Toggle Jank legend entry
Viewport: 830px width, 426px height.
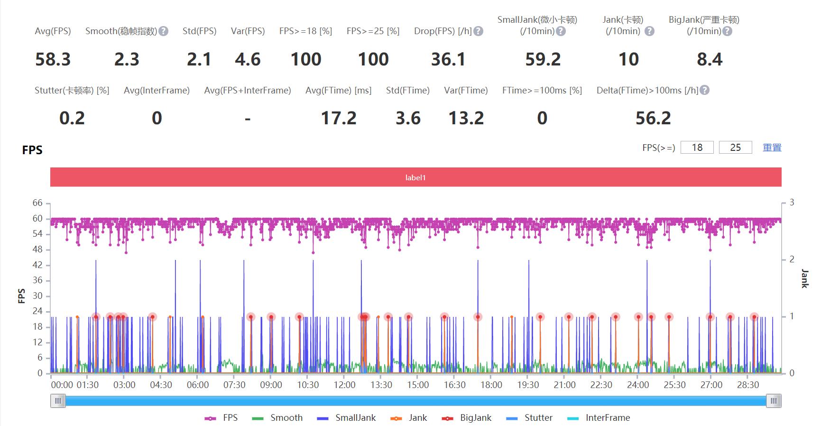pyautogui.click(x=409, y=418)
